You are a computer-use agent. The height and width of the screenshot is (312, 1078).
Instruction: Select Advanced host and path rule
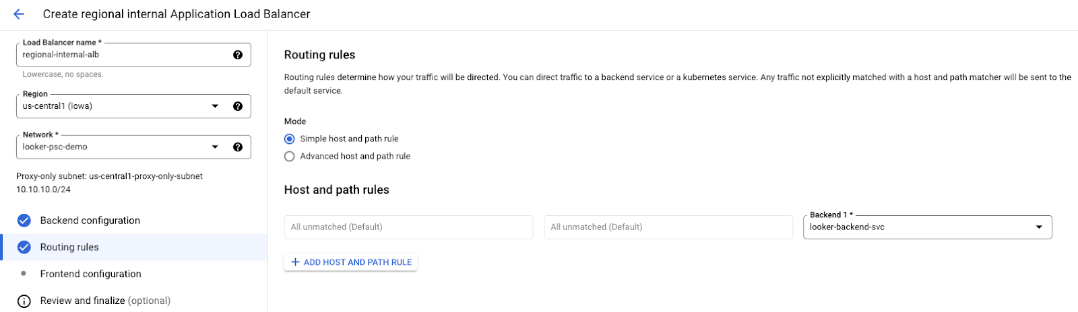tap(290, 157)
